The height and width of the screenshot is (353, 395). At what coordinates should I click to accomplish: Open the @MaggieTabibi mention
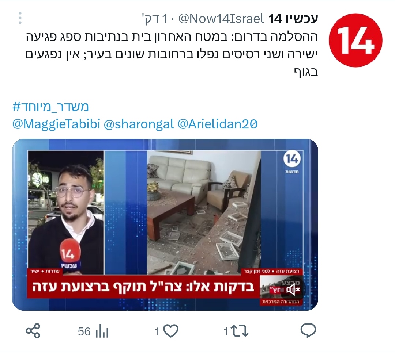coord(56,124)
